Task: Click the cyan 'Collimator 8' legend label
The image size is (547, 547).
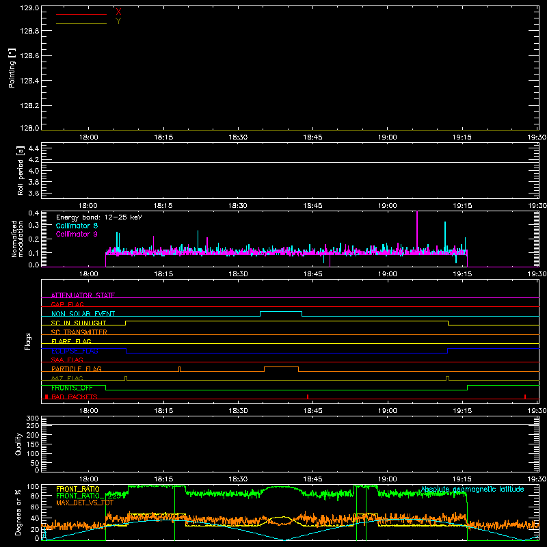Action: click(77, 226)
